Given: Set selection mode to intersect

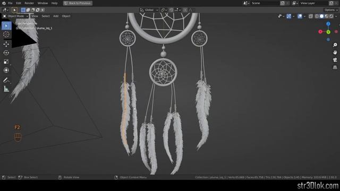Looking at the screenshot, I should coord(42,10).
